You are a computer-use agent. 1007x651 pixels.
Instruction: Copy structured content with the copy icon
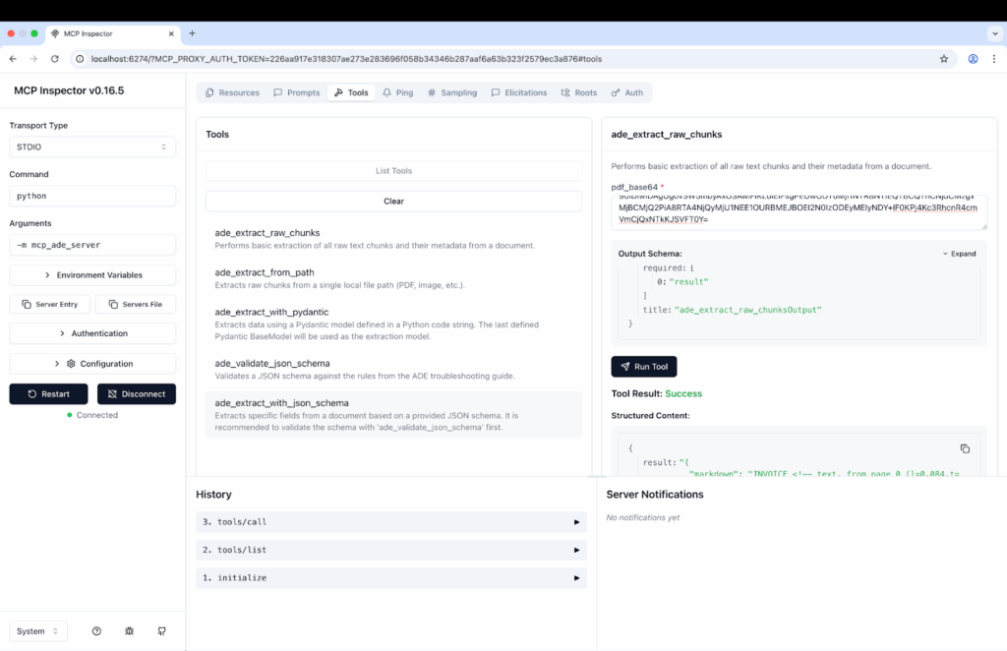click(x=965, y=448)
